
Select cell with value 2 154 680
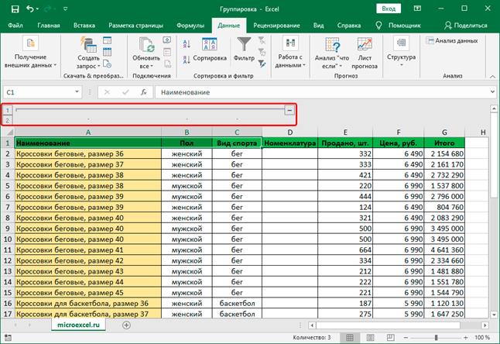click(x=444, y=154)
